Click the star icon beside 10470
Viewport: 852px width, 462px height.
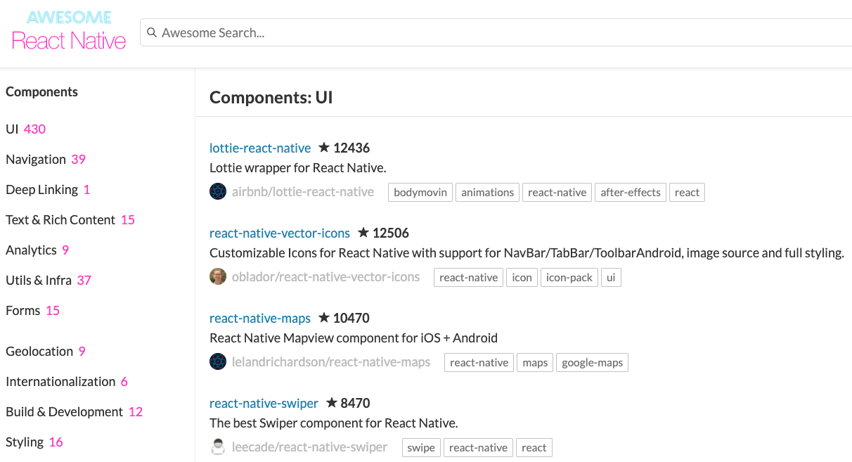point(324,317)
